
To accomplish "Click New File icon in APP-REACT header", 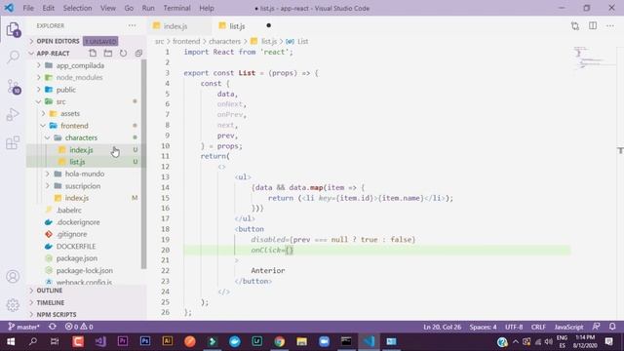I will [x=93, y=53].
